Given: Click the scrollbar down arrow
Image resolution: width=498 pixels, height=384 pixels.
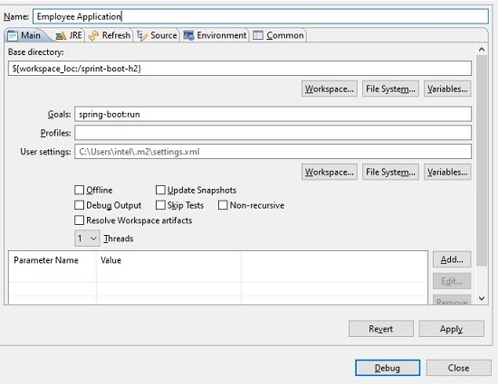Looking at the screenshot, I should [x=482, y=298].
